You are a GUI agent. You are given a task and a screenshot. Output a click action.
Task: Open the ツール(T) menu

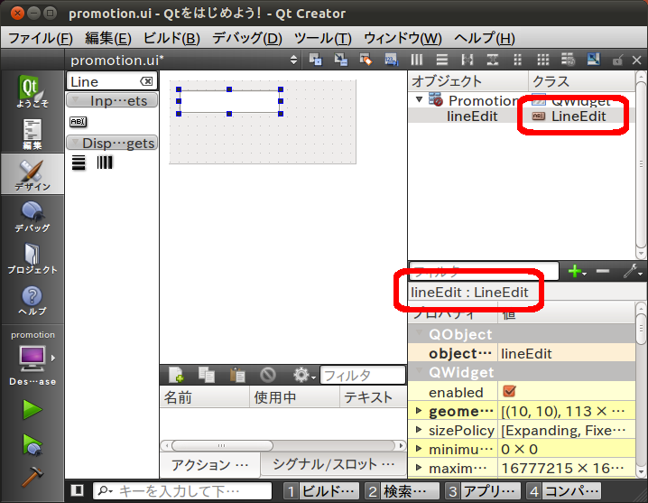322,38
